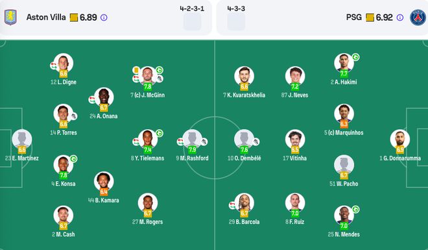
Task: Click the assist icon on A. Hakimi
Action: click(x=355, y=57)
